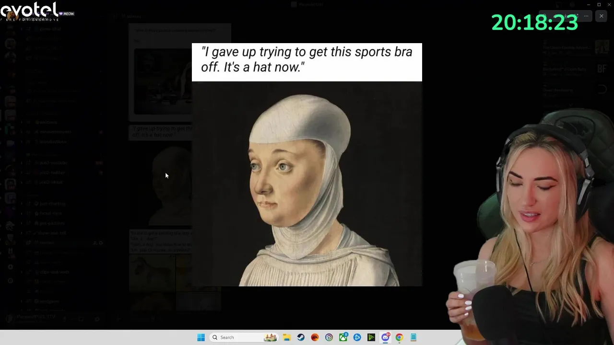614x345 pixels.
Task: Open Google Chrome from the taskbar
Action: click(x=399, y=337)
